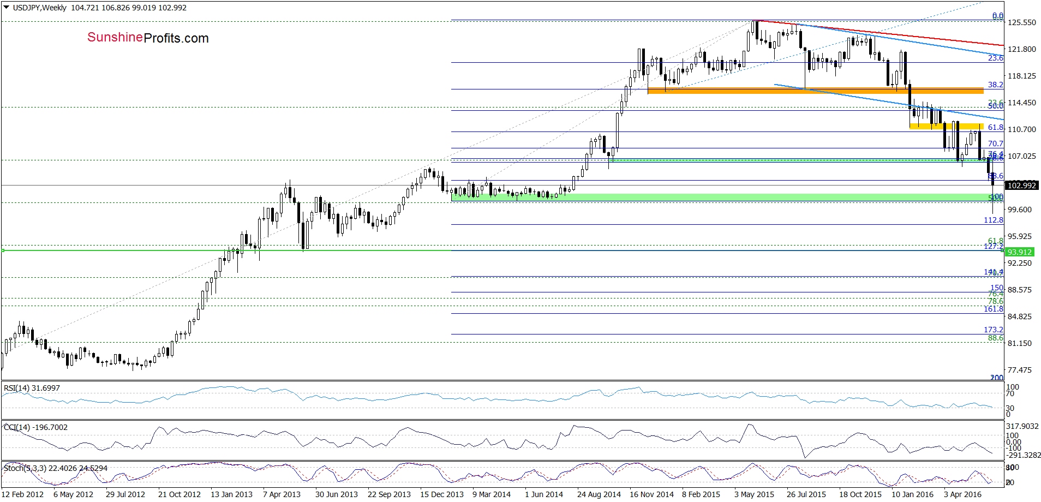Viewport: 1041px width, 502px height.
Task: Click the 84.825 price axis label
Action: click(x=1020, y=316)
